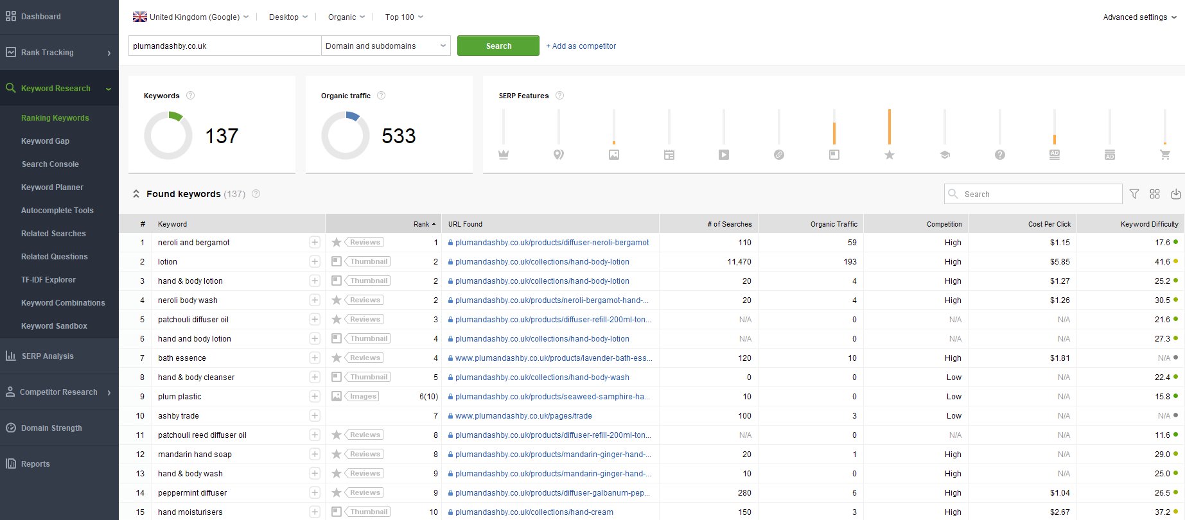Click Add as competitor link
This screenshot has height=520, width=1185.
tap(581, 46)
